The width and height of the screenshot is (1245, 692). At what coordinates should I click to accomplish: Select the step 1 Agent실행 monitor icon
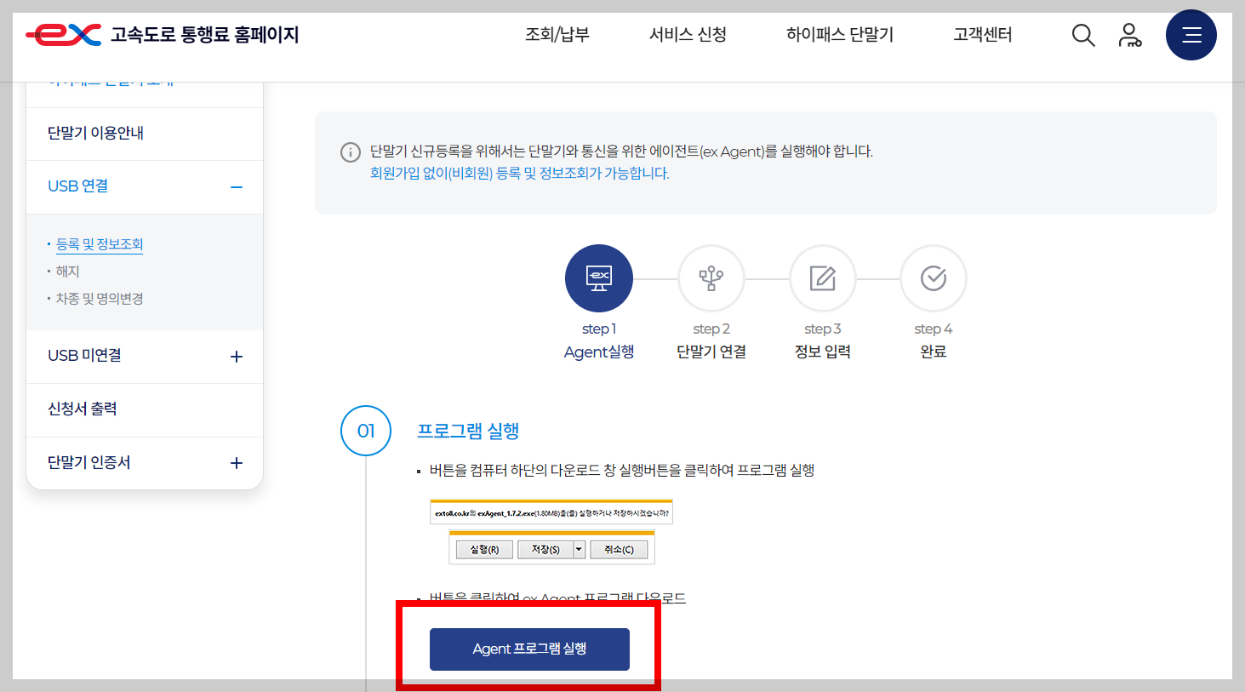[599, 277]
